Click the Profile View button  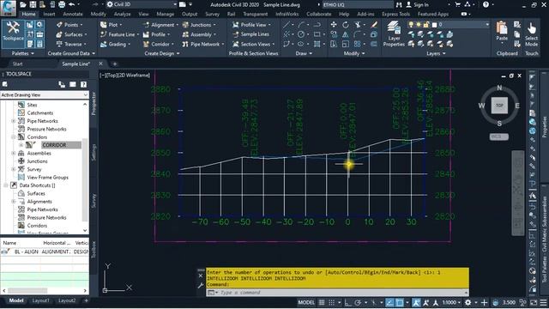click(x=250, y=25)
